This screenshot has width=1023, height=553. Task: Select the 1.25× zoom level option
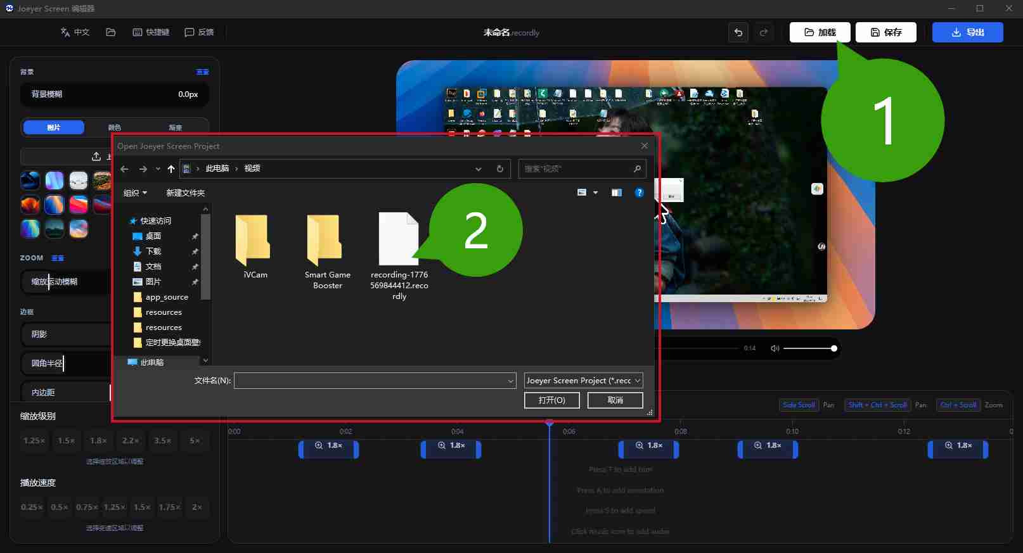click(34, 440)
